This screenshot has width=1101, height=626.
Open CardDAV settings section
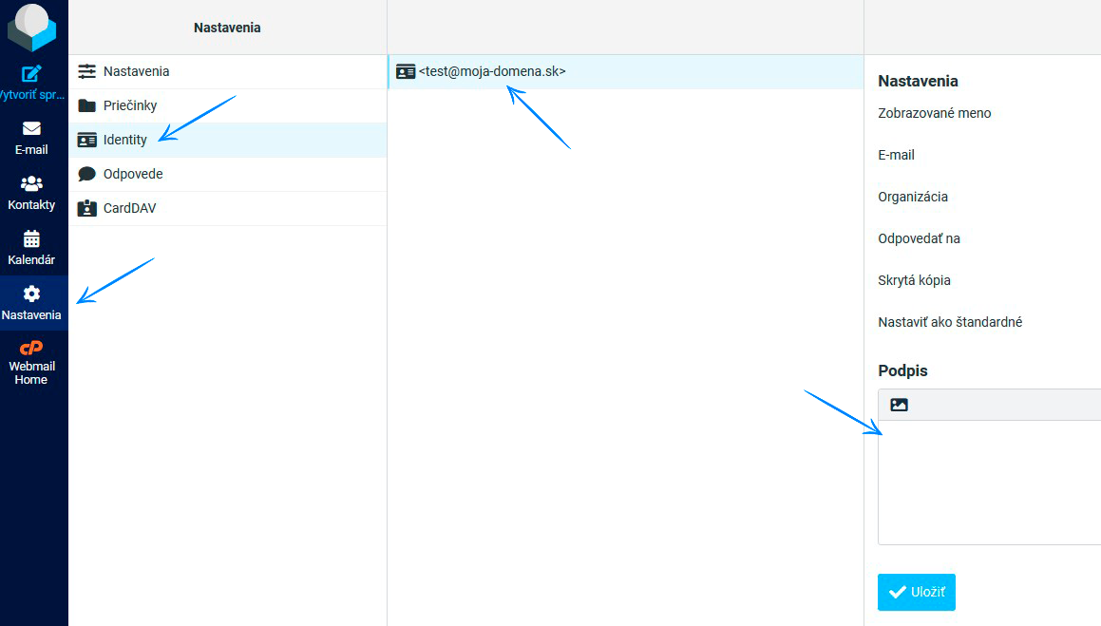coord(129,208)
